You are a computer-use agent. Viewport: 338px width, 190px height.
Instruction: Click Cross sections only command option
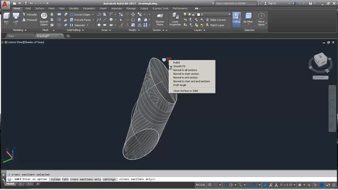[x=86, y=179]
